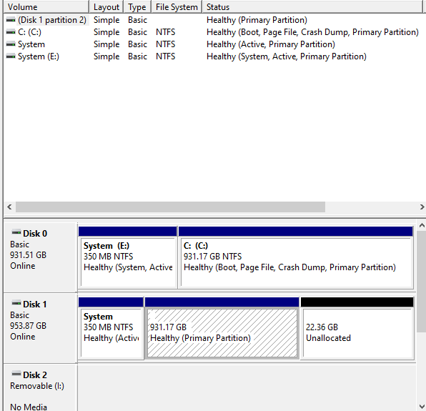Click 'Healthy (Primary Partition)' status in first row
Image resolution: width=426 pixels, height=411 pixels.
coord(257,20)
